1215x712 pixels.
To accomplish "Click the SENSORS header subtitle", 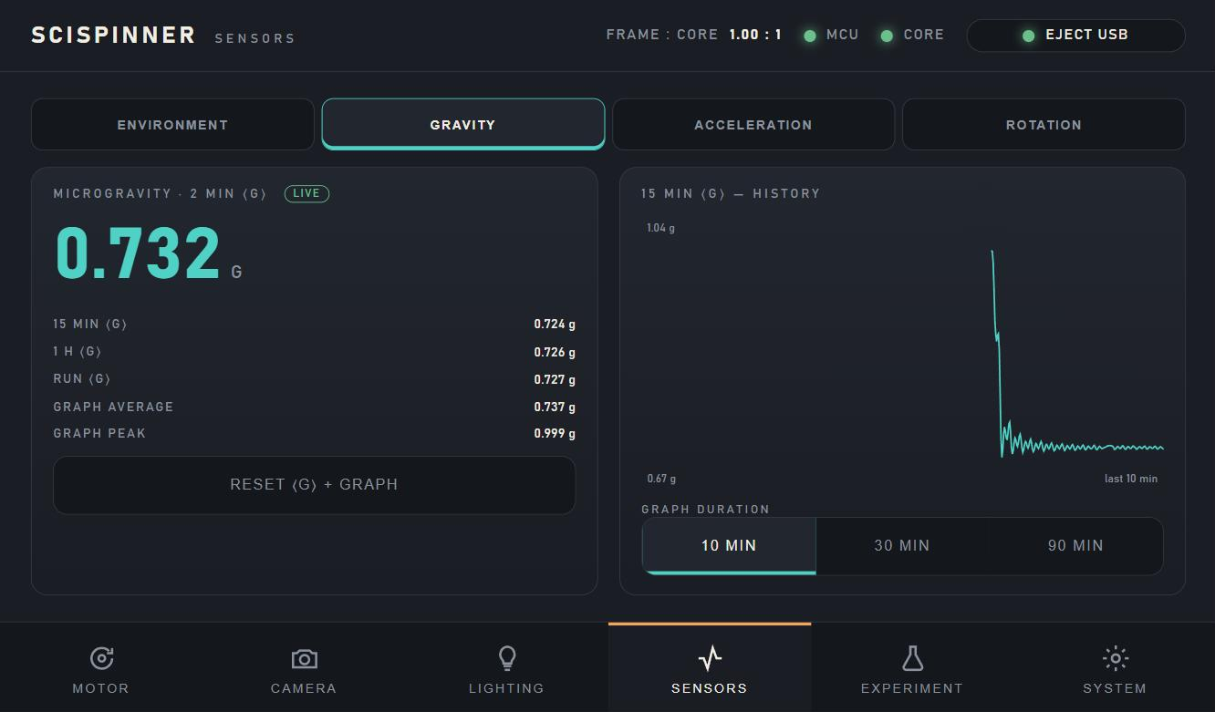I will (x=254, y=38).
